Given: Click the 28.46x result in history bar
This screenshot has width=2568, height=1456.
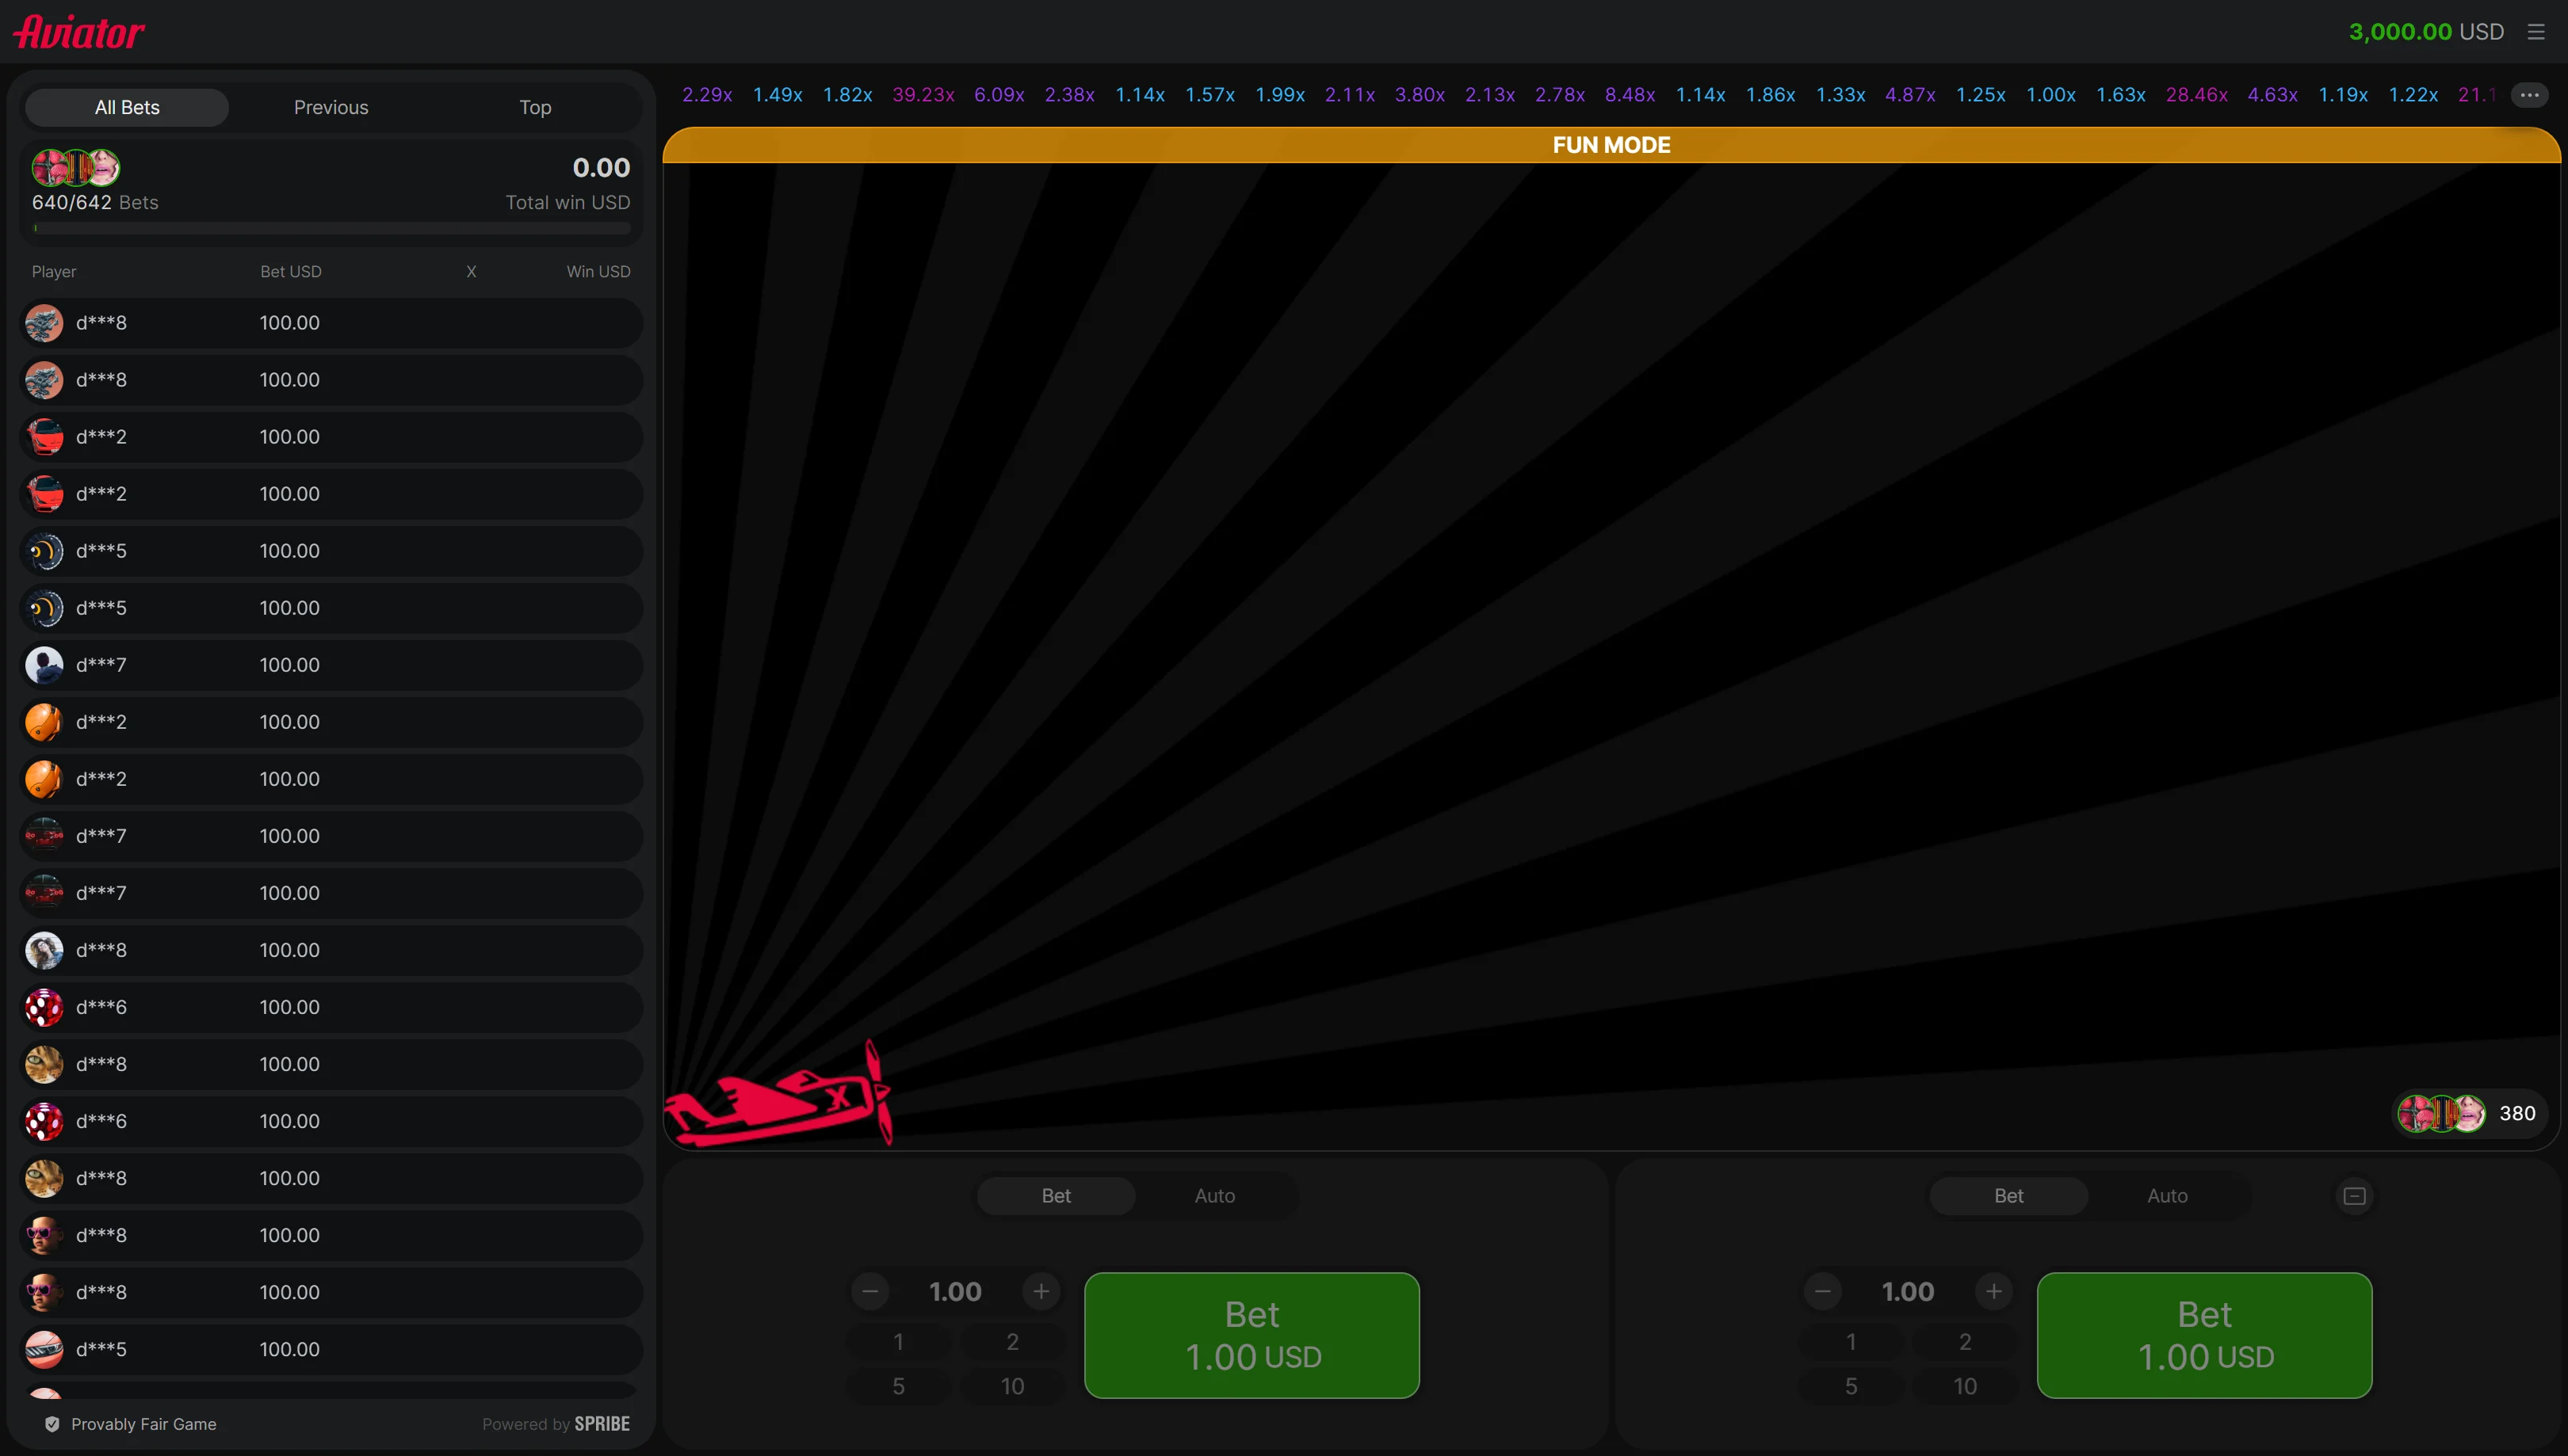Looking at the screenshot, I should click(x=2195, y=95).
